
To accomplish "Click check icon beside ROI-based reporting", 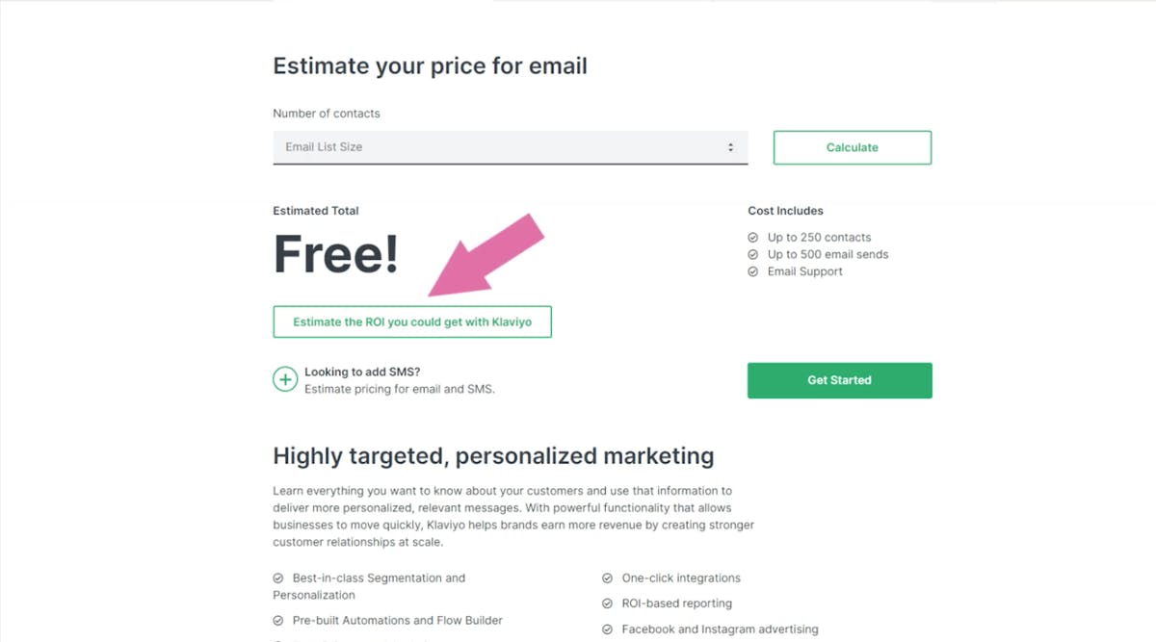I will point(608,603).
